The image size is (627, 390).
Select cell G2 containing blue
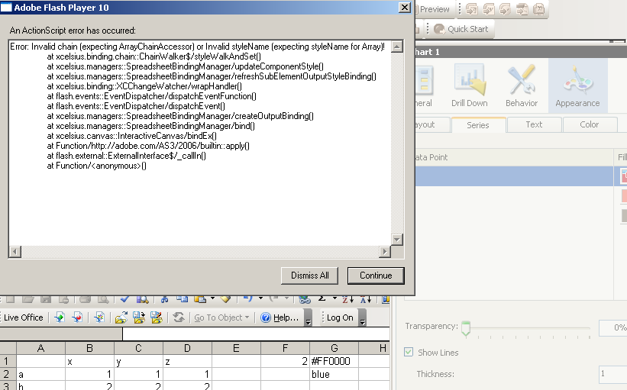334,374
